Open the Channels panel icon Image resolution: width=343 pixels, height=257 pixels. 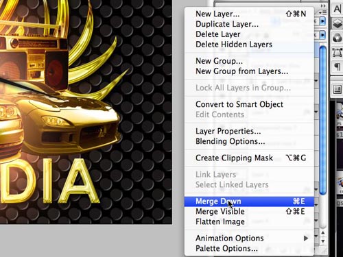tap(338, 38)
